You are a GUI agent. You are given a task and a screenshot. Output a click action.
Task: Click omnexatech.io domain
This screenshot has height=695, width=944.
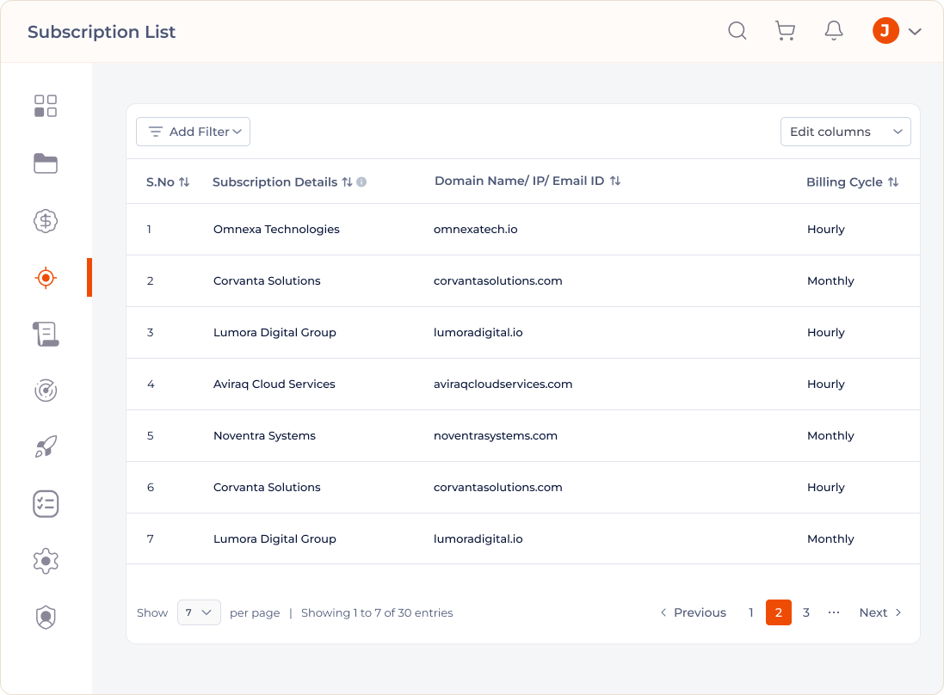coord(476,230)
